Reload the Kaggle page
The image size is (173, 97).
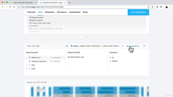pos(10,7)
